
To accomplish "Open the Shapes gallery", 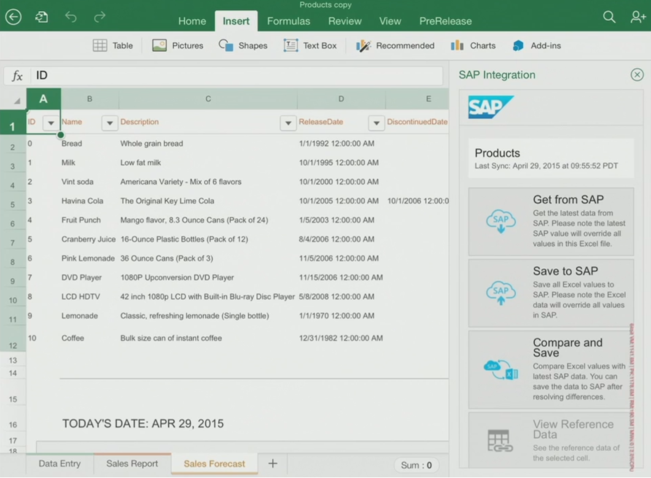I will 243,45.
